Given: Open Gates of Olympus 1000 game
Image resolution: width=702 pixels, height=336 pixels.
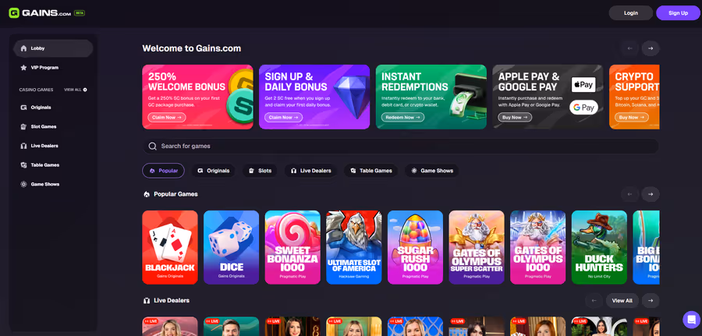Looking at the screenshot, I should 538,247.
